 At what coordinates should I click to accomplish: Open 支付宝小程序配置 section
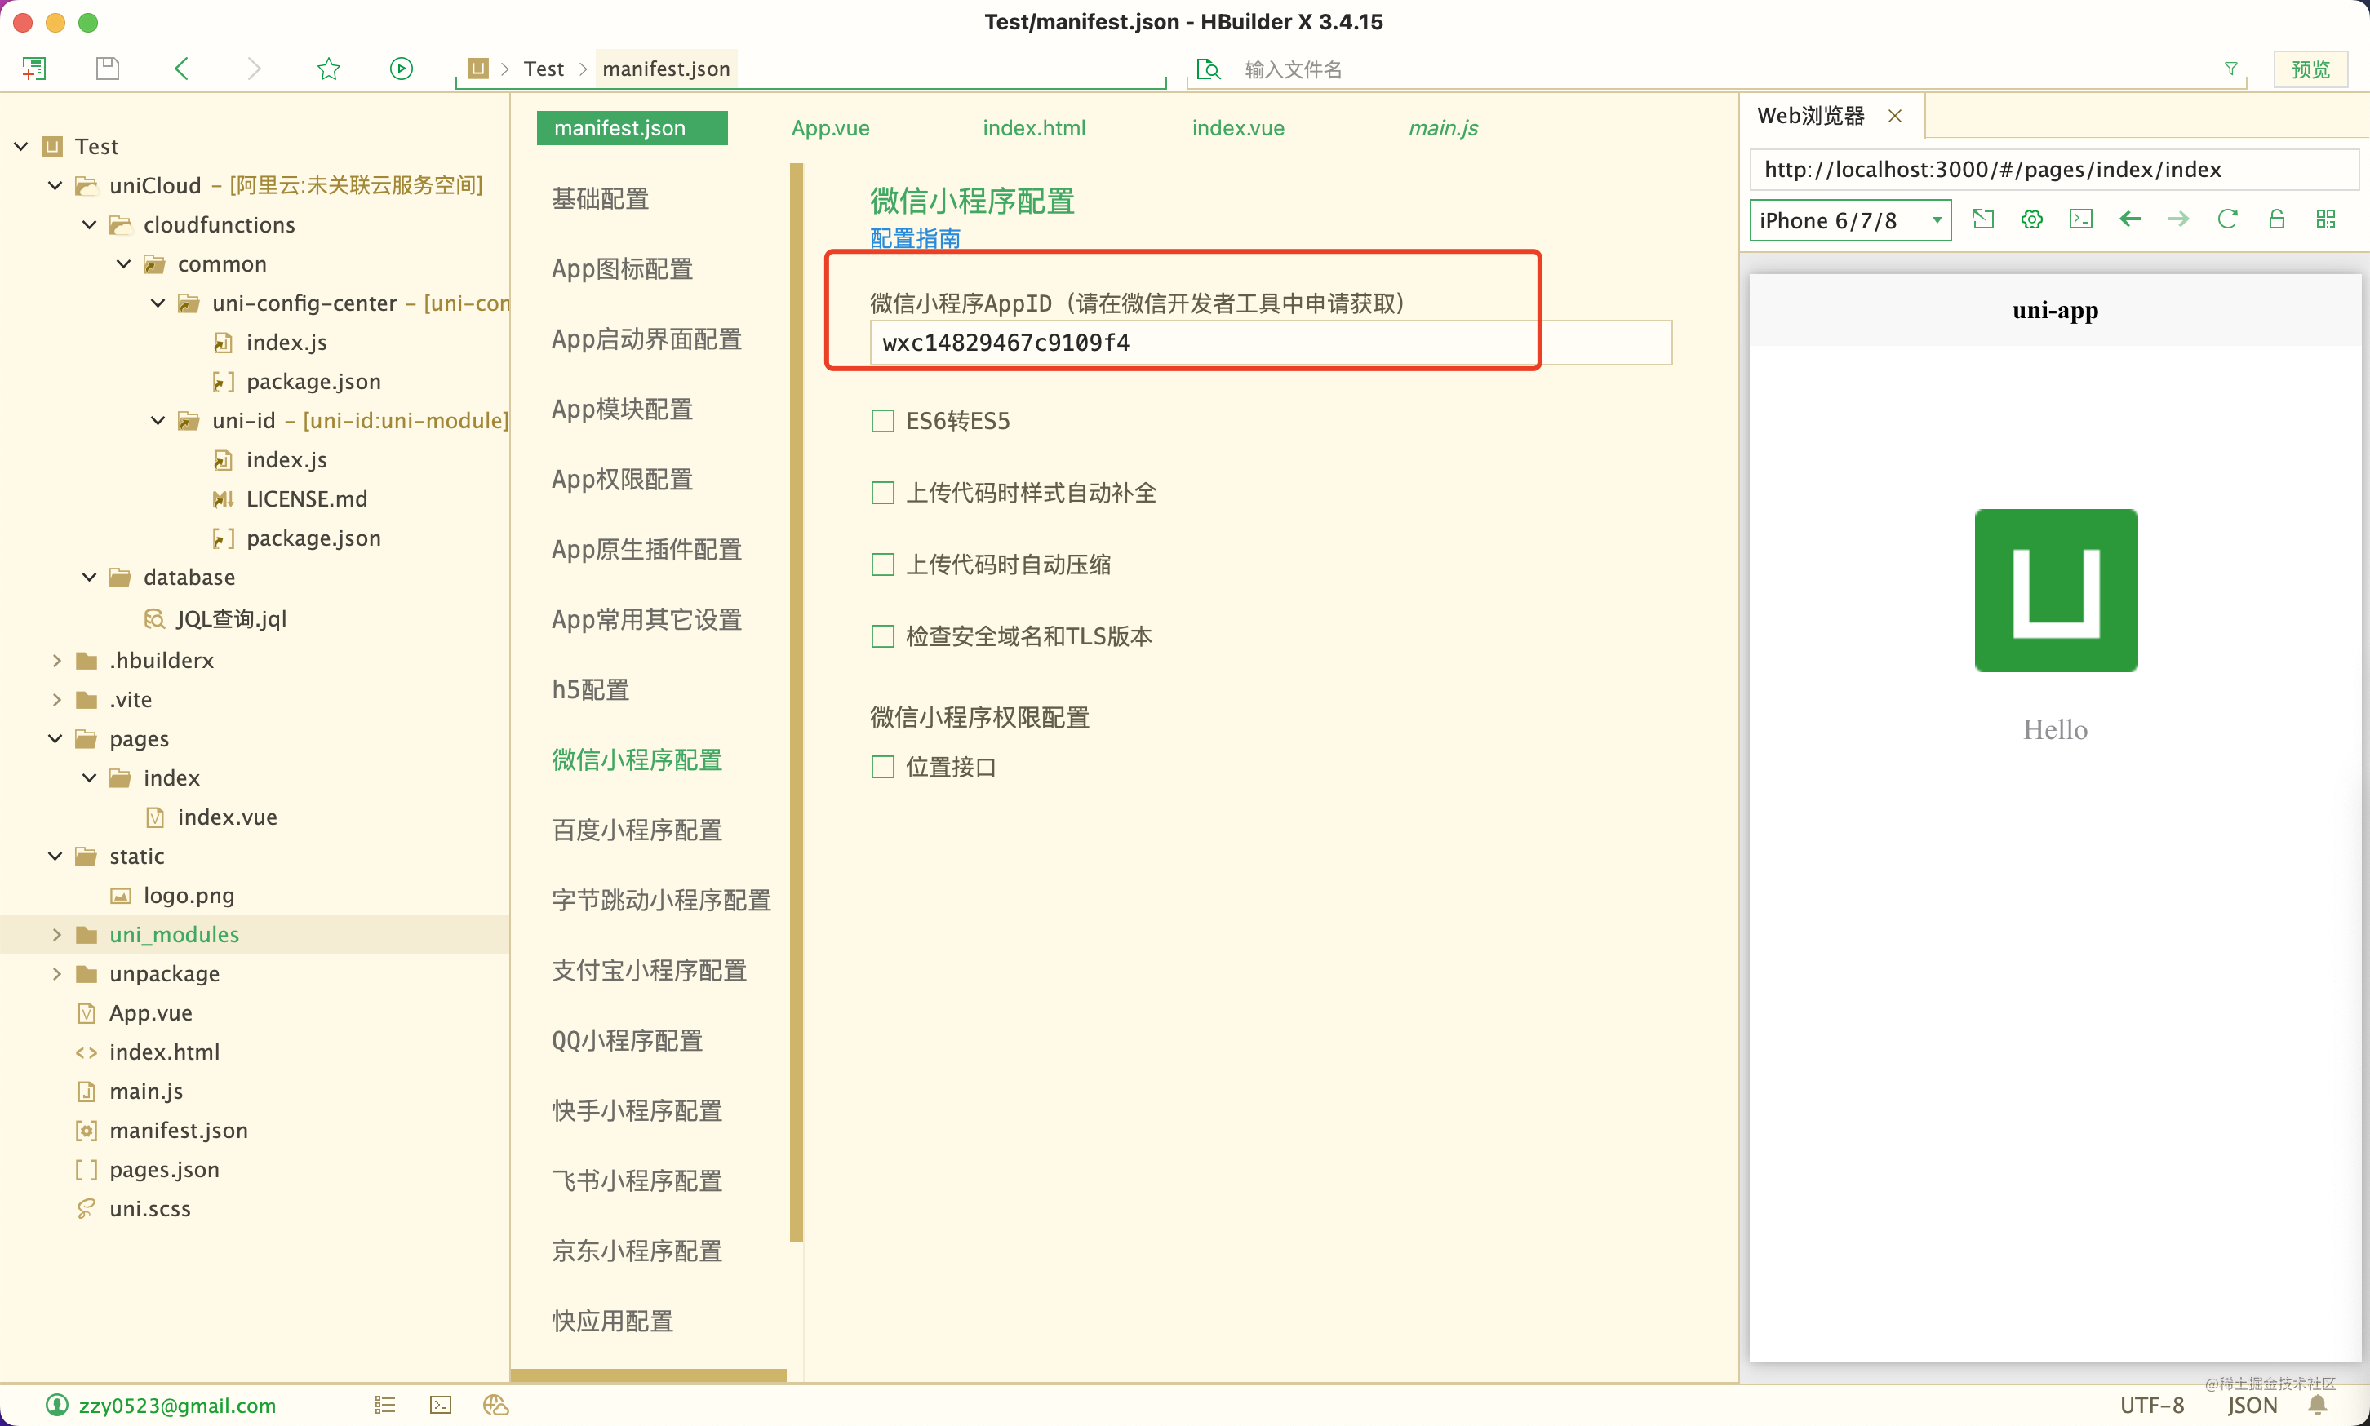click(x=650, y=971)
